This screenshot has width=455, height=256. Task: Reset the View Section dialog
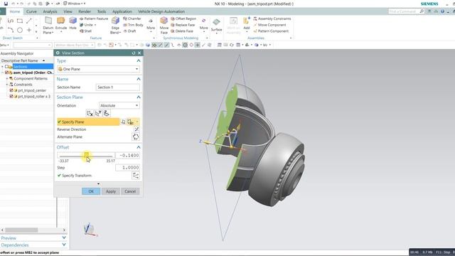point(134,53)
